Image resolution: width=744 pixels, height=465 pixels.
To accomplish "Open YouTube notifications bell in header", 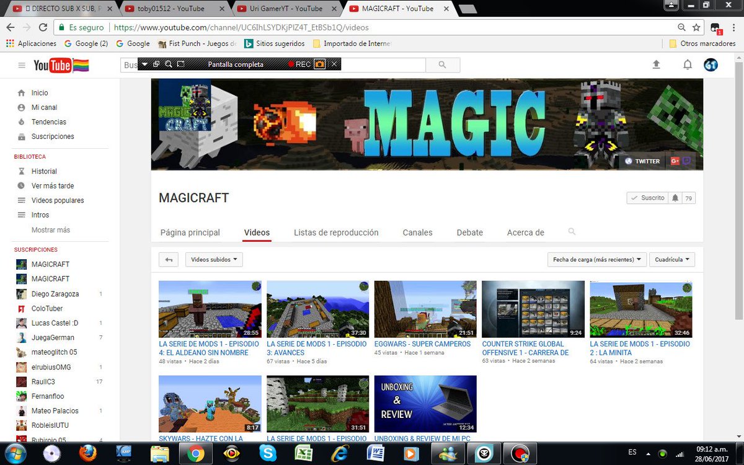I will coord(688,64).
